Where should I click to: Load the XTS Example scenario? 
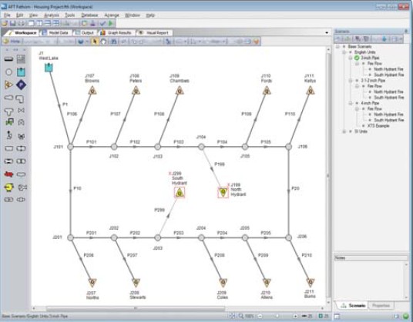point(378,126)
